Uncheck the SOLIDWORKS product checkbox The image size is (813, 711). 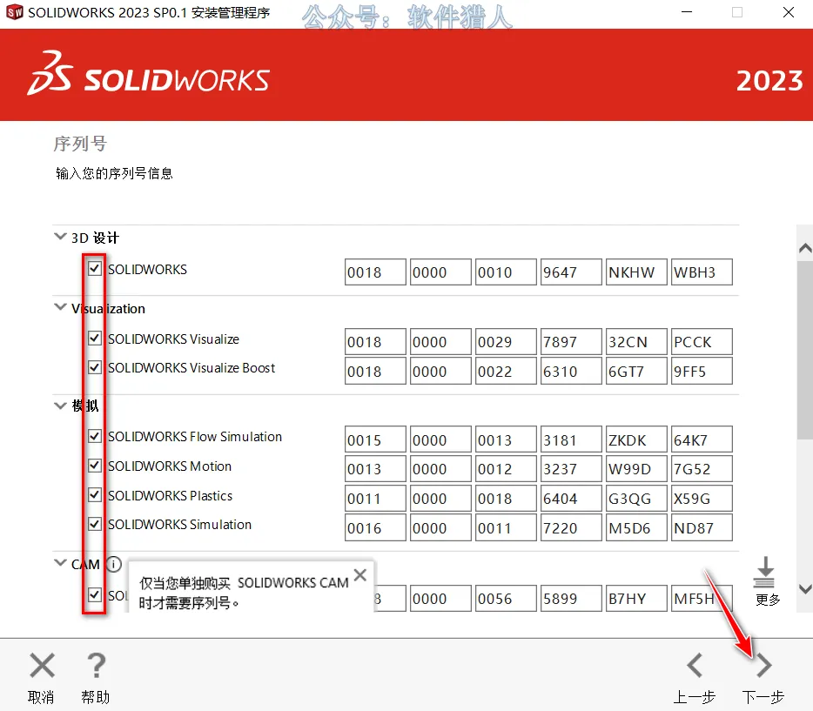94,268
